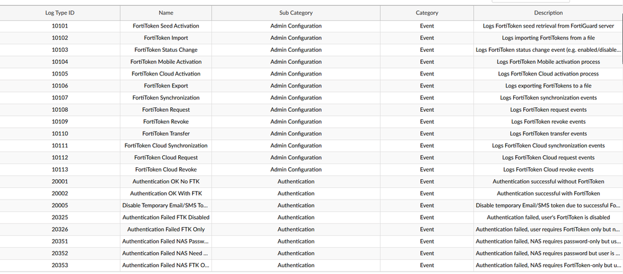Click the FortiToken Import name cell
Screen dimensions: 623x274
(166, 38)
